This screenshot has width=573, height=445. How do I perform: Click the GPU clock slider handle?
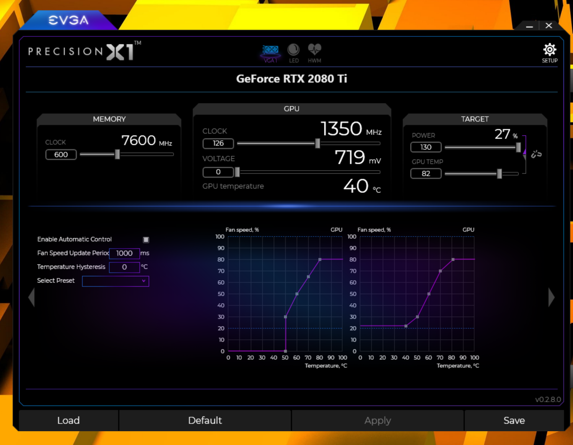pos(317,143)
